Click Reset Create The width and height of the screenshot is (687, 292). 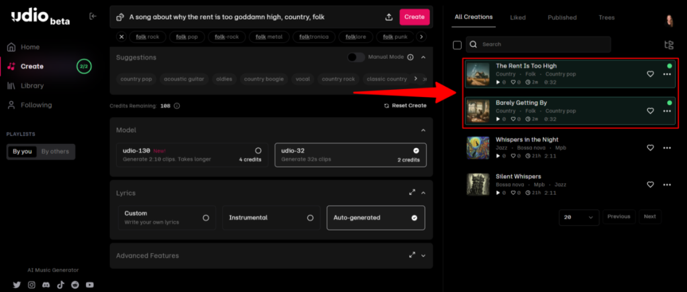coord(405,106)
